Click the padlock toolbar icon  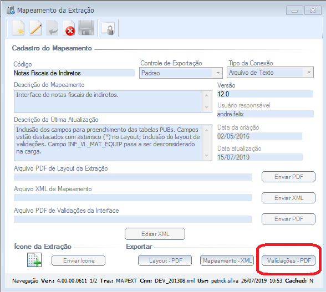tap(108, 28)
